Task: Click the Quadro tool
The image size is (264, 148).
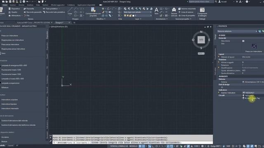Action: [x=13, y=12]
